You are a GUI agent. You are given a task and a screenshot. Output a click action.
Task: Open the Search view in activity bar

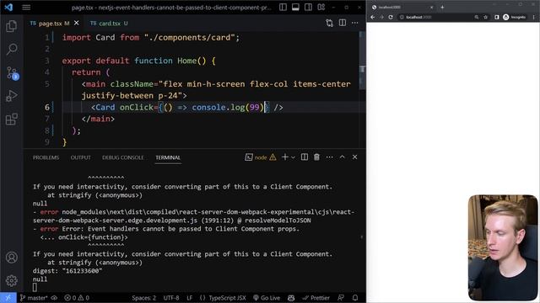12,50
